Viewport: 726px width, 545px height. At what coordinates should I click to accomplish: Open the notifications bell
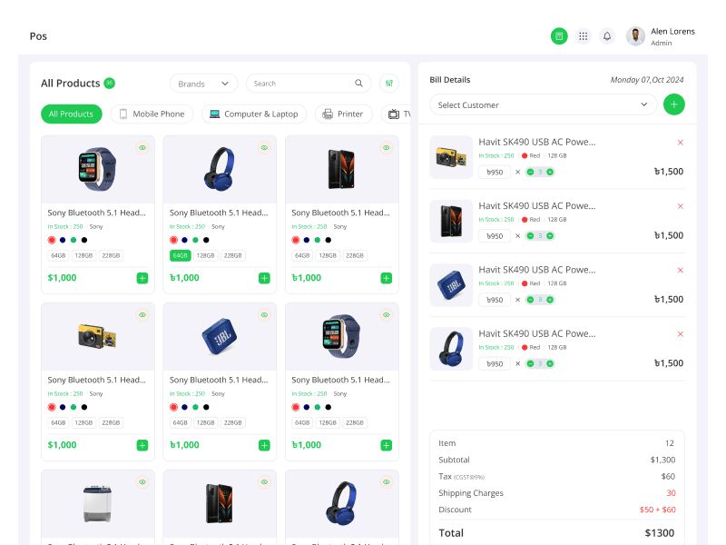point(607,36)
